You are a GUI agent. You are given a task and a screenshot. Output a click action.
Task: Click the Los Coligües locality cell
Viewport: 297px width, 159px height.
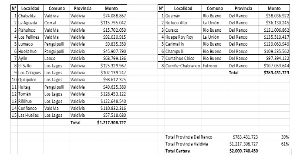(30, 73)
